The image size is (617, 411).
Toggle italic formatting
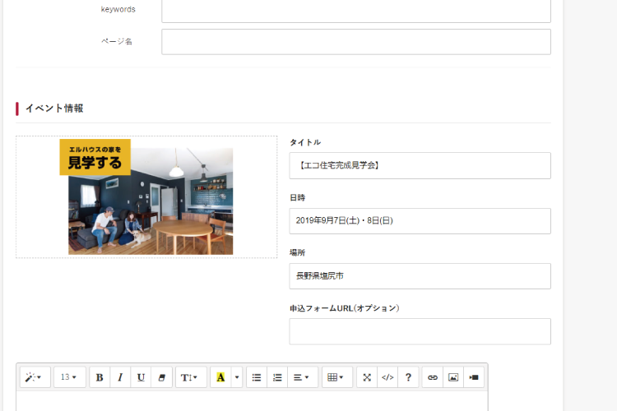[120, 377]
